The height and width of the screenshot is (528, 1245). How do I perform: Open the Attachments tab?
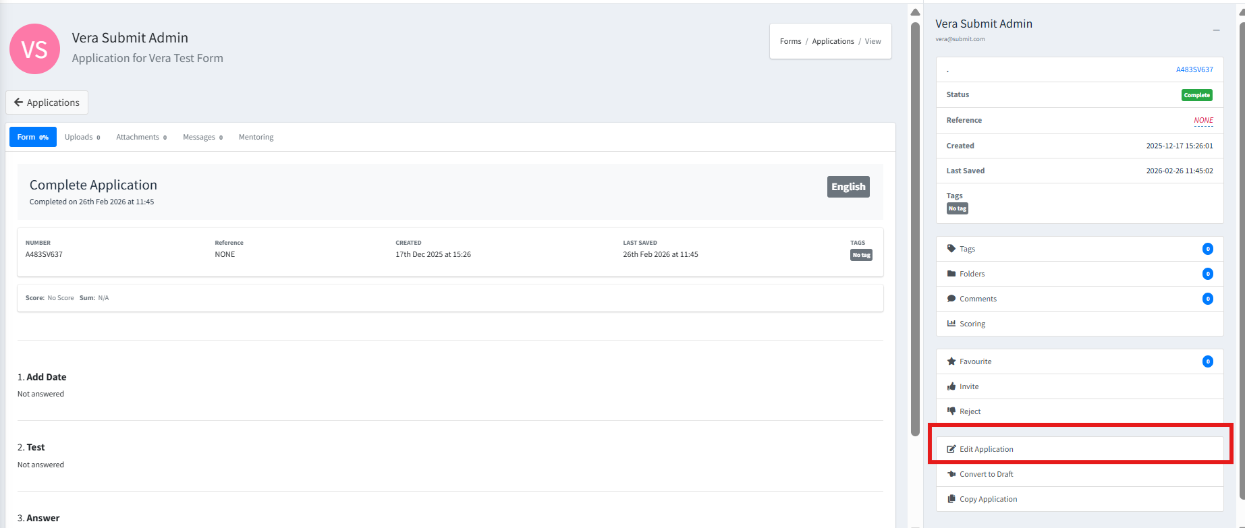coord(141,137)
